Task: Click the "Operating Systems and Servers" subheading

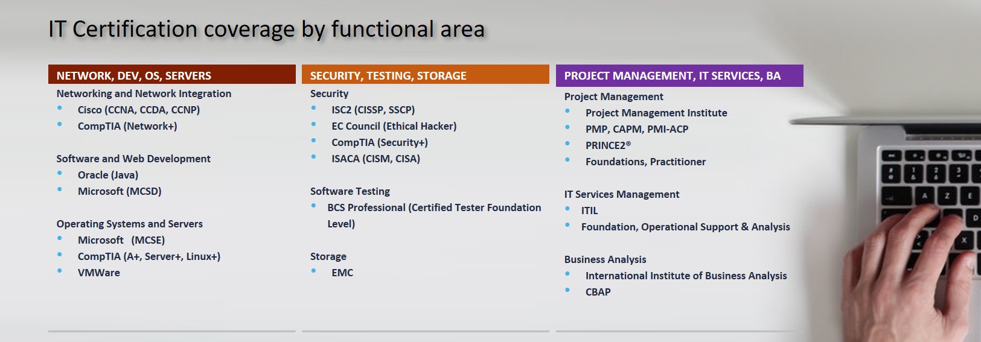Action: (x=129, y=224)
